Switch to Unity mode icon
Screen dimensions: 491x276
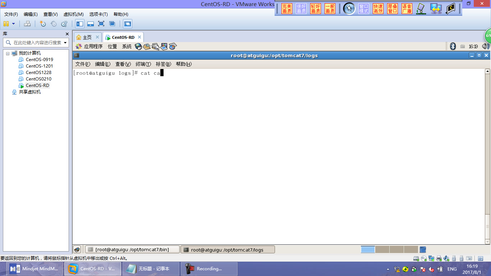click(x=112, y=24)
